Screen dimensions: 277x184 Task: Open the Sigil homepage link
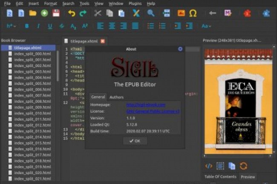[x=146, y=105]
